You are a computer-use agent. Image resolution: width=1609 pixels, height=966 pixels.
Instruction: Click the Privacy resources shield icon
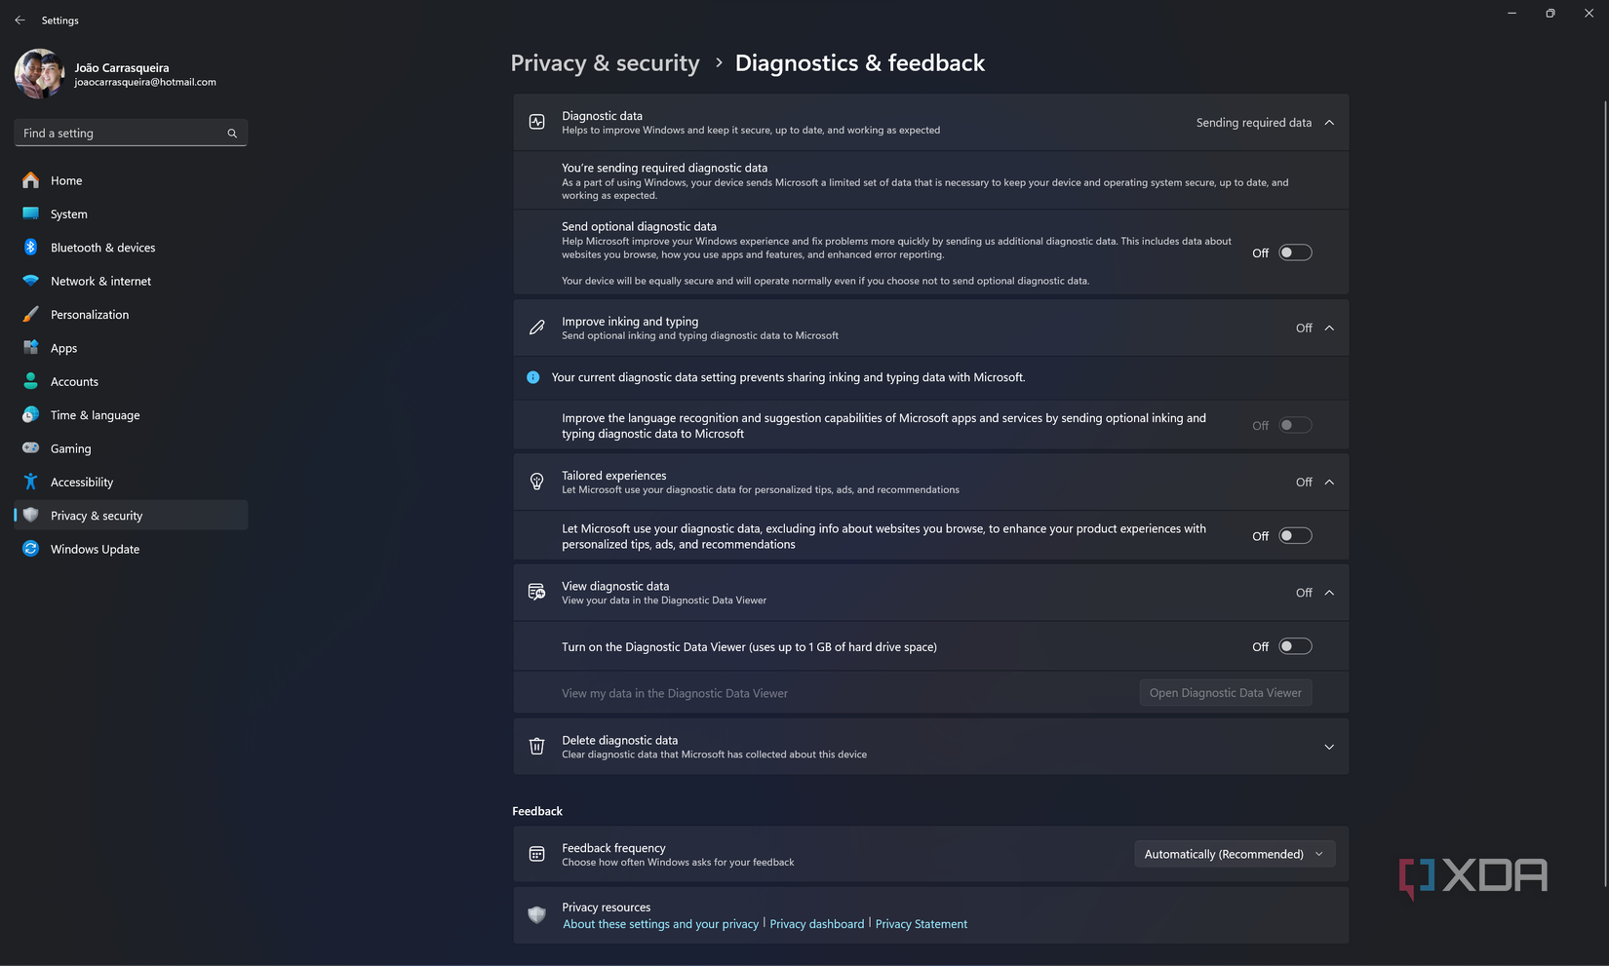coord(536,914)
